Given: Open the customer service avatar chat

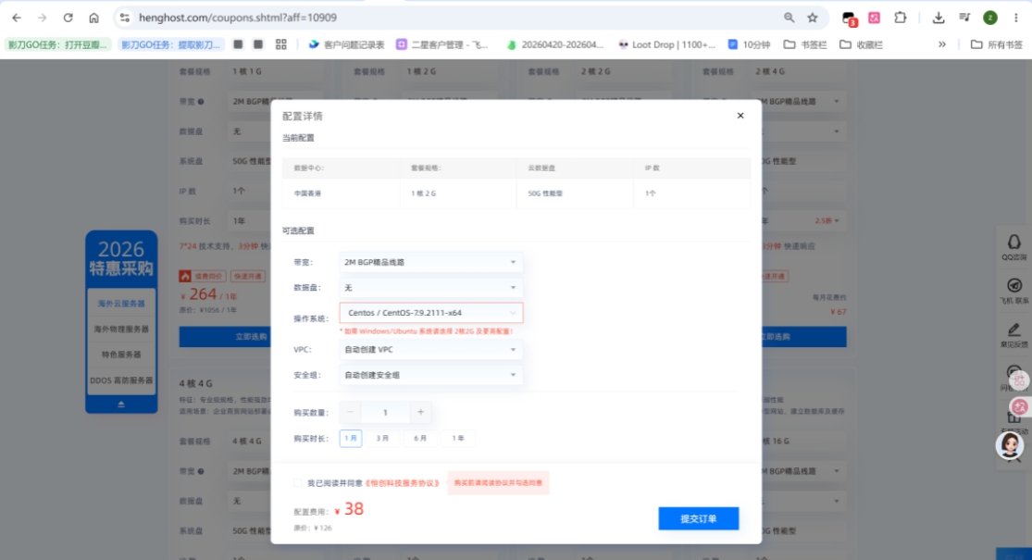Looking at the screenshot, I should click(1010, 445).
